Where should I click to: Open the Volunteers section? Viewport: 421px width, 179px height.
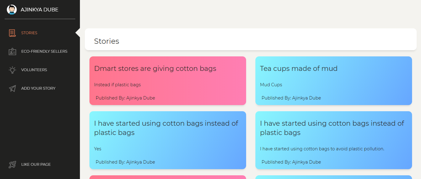(x=34, y=70)
